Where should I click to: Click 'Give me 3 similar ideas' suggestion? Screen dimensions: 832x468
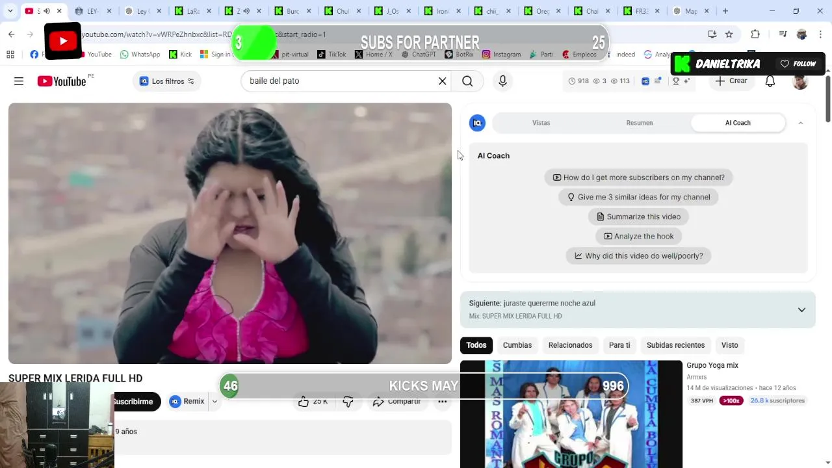(638, 197)
